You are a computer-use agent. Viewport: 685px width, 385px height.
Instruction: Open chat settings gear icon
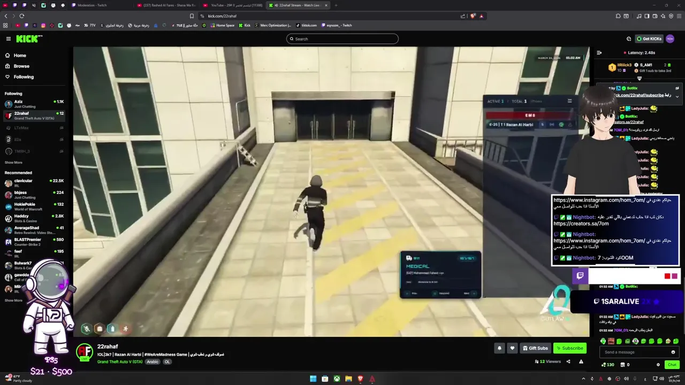click(x=658, y=365)
